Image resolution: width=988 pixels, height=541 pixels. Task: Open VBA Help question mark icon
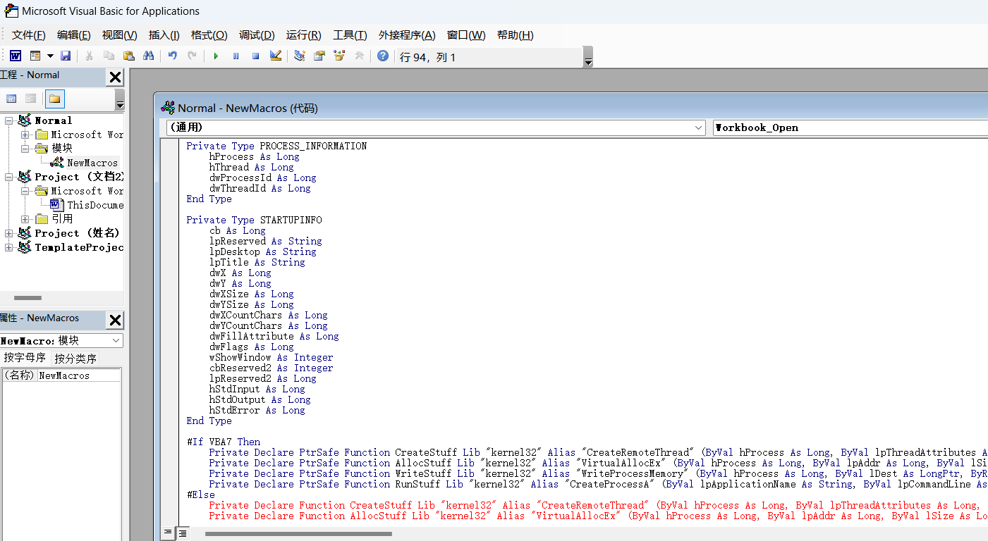point(383,56)
